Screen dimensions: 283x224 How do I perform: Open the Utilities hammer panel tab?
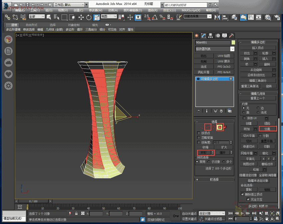pos(232,36)
